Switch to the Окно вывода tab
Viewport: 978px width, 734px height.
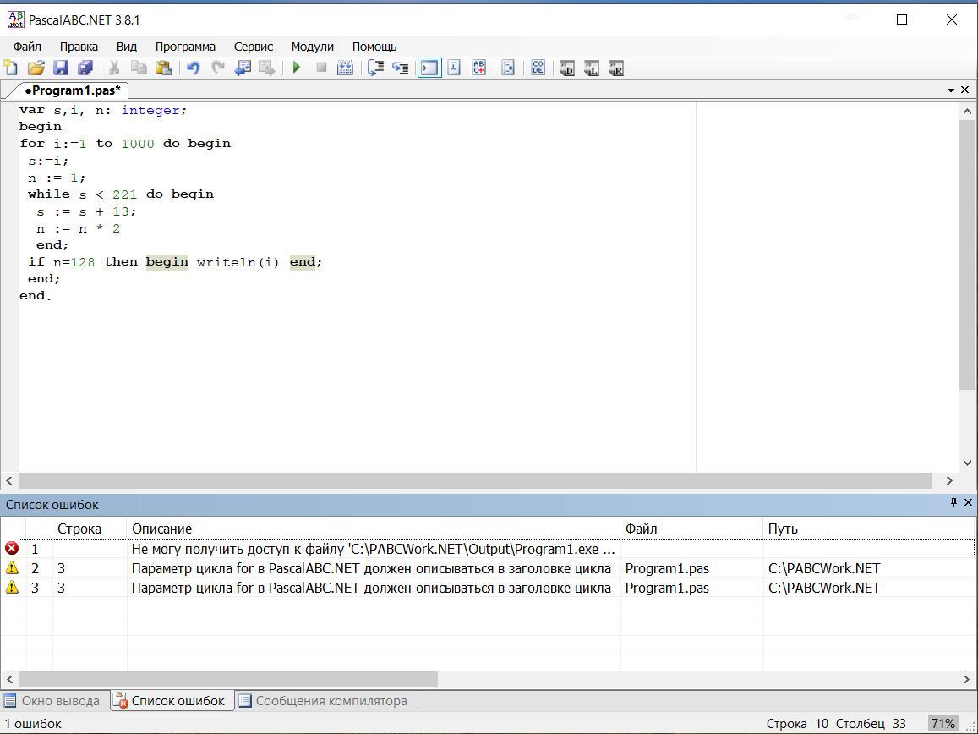pos(52,700)
